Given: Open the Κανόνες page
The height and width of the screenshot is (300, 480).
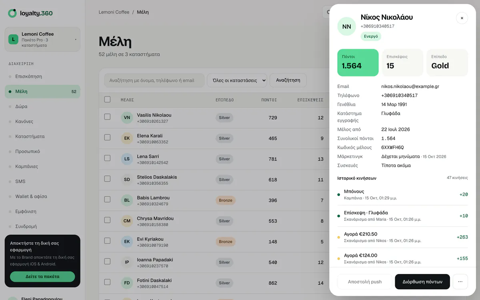Looking at the screenshot, I should pos(42,121).
